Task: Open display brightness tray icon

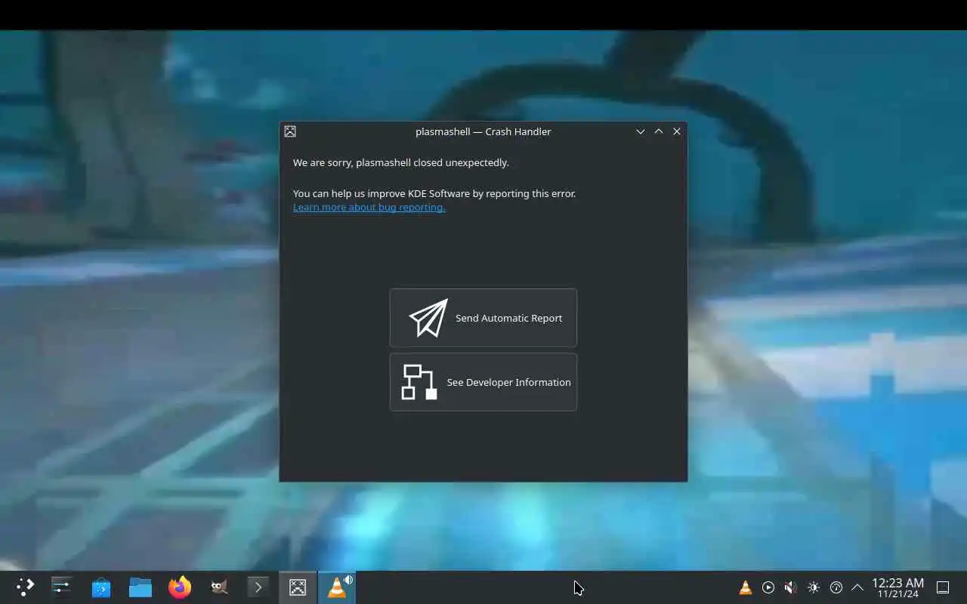Action: pos(814,587)
